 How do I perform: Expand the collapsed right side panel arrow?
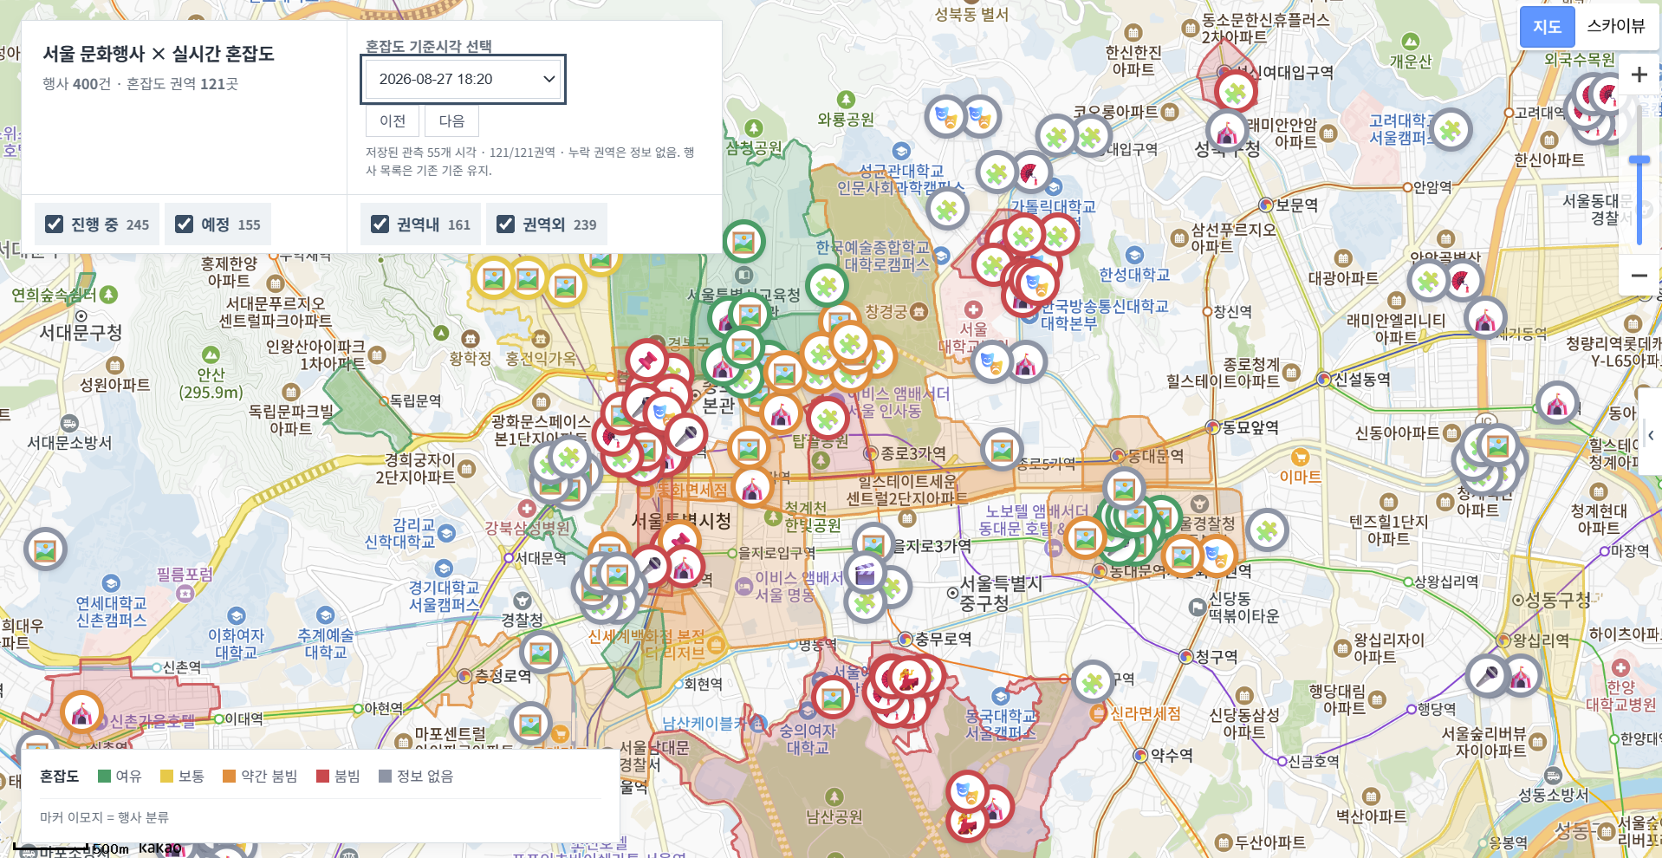click(1651, 436)
